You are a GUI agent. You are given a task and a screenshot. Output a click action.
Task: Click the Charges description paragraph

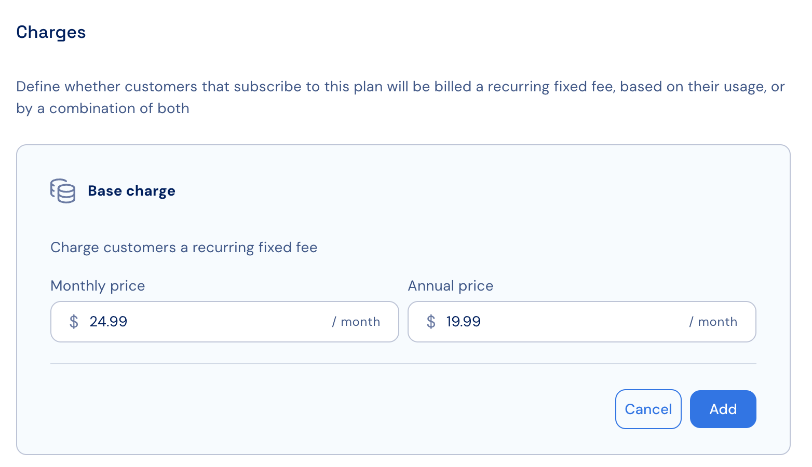400,98
